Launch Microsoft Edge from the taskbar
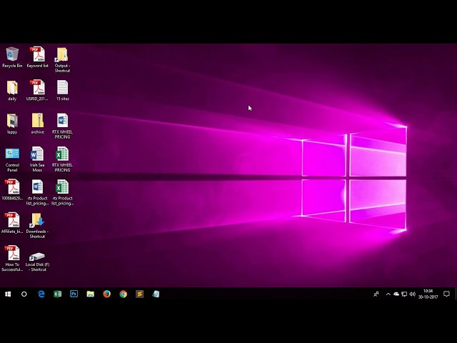Image resolution: width=457 pixels, height=343 pixels. coord(41,294)
